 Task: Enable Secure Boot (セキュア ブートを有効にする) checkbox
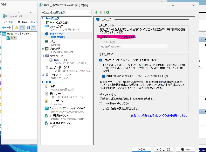coord(101,37)
